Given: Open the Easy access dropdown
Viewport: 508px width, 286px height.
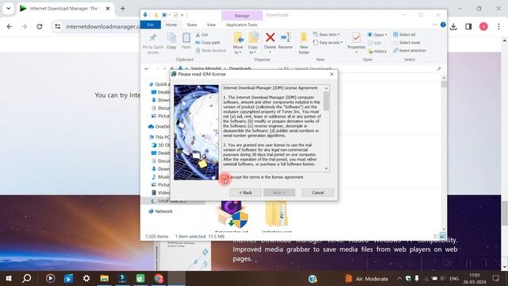Looking at the screenshot, I should (x=328, y=42).
